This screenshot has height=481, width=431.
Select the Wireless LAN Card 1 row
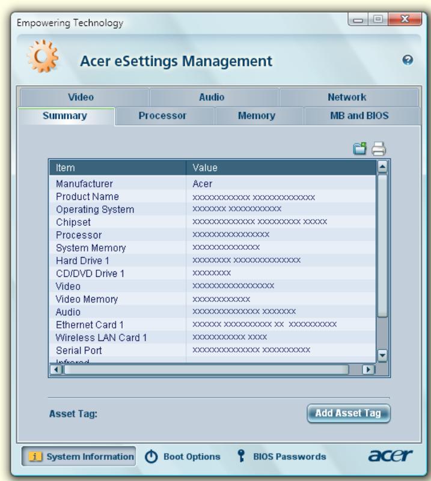pyautogui.click(x=212, y=337)
